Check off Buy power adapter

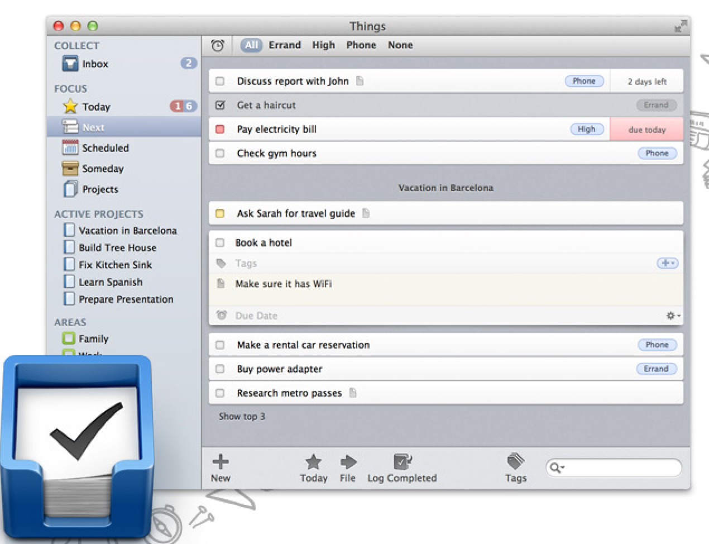click(220, 369)
